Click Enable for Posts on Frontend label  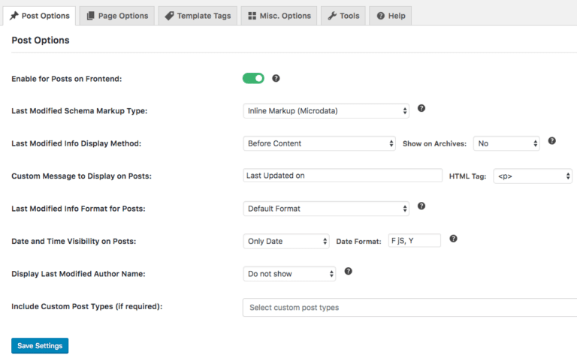[67, 79]
